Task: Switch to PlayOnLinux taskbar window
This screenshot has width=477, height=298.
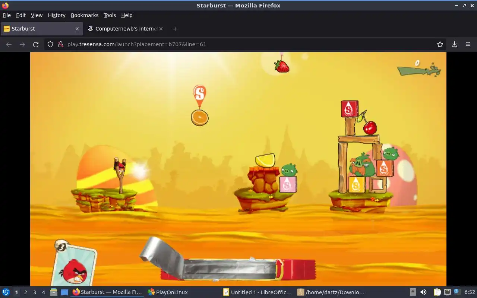Action: pos(168,292)
